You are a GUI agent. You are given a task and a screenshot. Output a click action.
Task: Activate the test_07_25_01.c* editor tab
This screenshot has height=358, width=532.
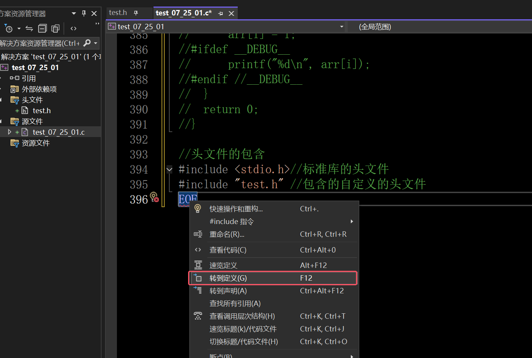183,13
